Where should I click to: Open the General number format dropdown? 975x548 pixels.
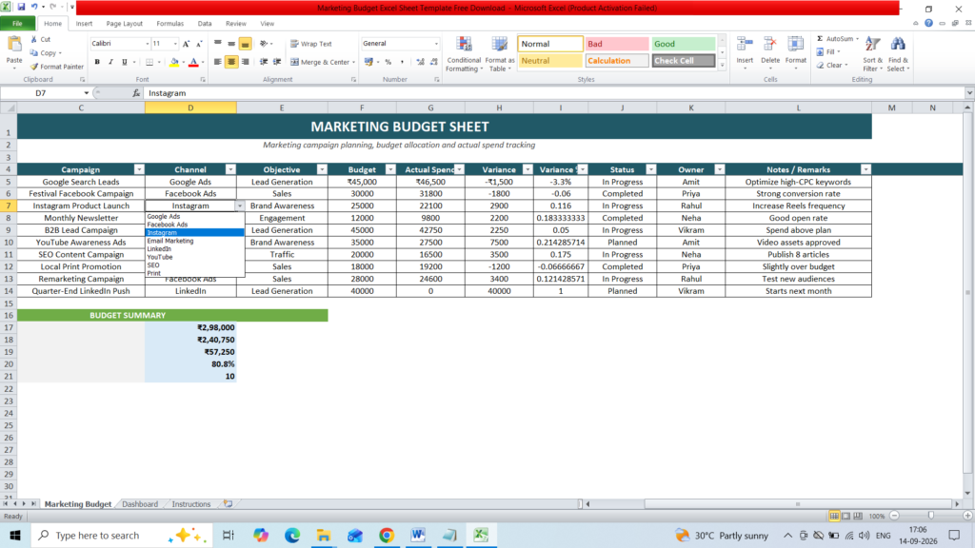click(436, 44)
